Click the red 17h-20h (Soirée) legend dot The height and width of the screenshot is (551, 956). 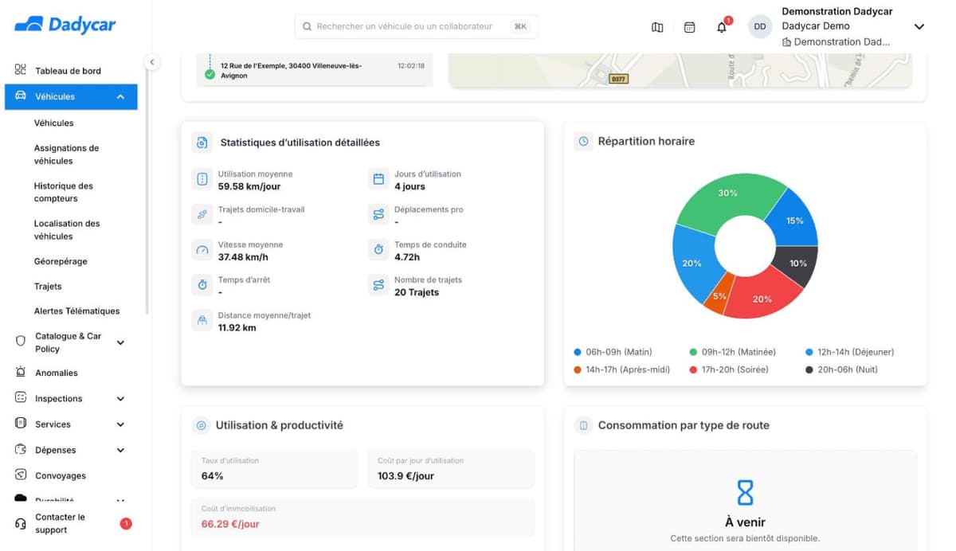point(693,369)
